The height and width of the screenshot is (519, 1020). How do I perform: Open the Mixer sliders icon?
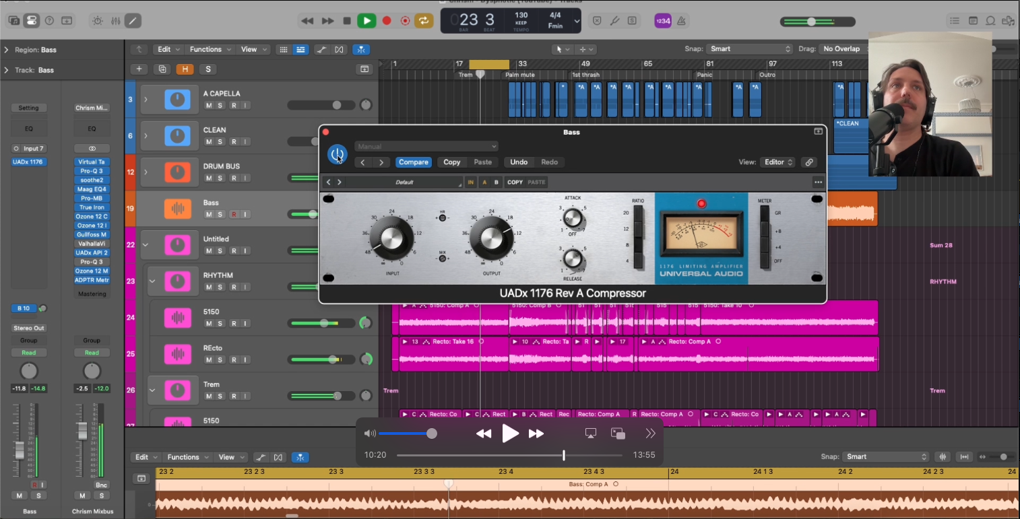[x=116, y=21]
